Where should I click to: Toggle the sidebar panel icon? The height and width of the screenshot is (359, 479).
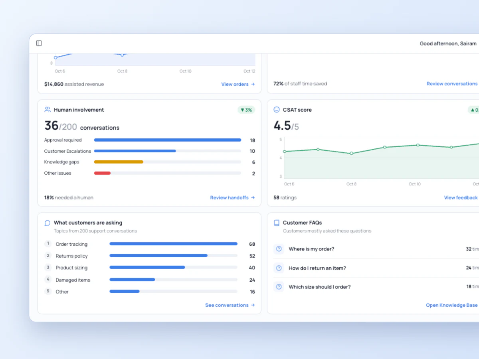point(39,43)
